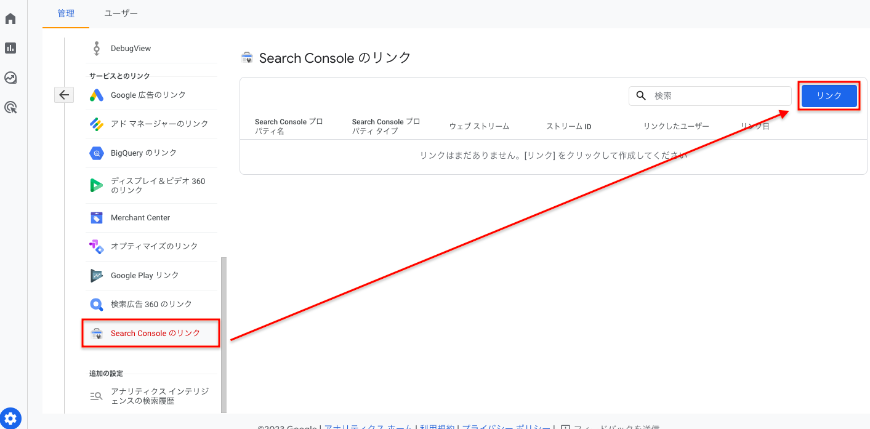Switch to the ユーザー tab
870x429 pixels.
(121, 14)
